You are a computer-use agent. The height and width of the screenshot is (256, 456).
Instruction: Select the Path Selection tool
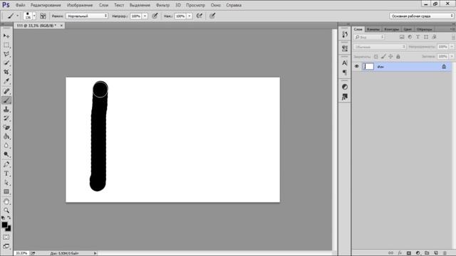(6, 183)
